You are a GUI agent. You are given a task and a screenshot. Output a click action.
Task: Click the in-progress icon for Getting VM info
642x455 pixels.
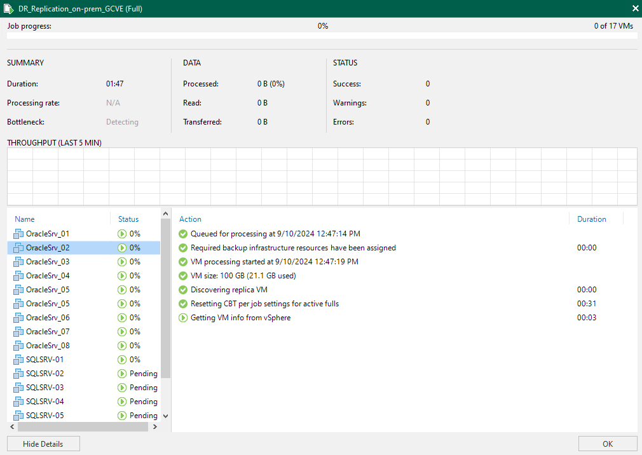(x=184, y=318)
